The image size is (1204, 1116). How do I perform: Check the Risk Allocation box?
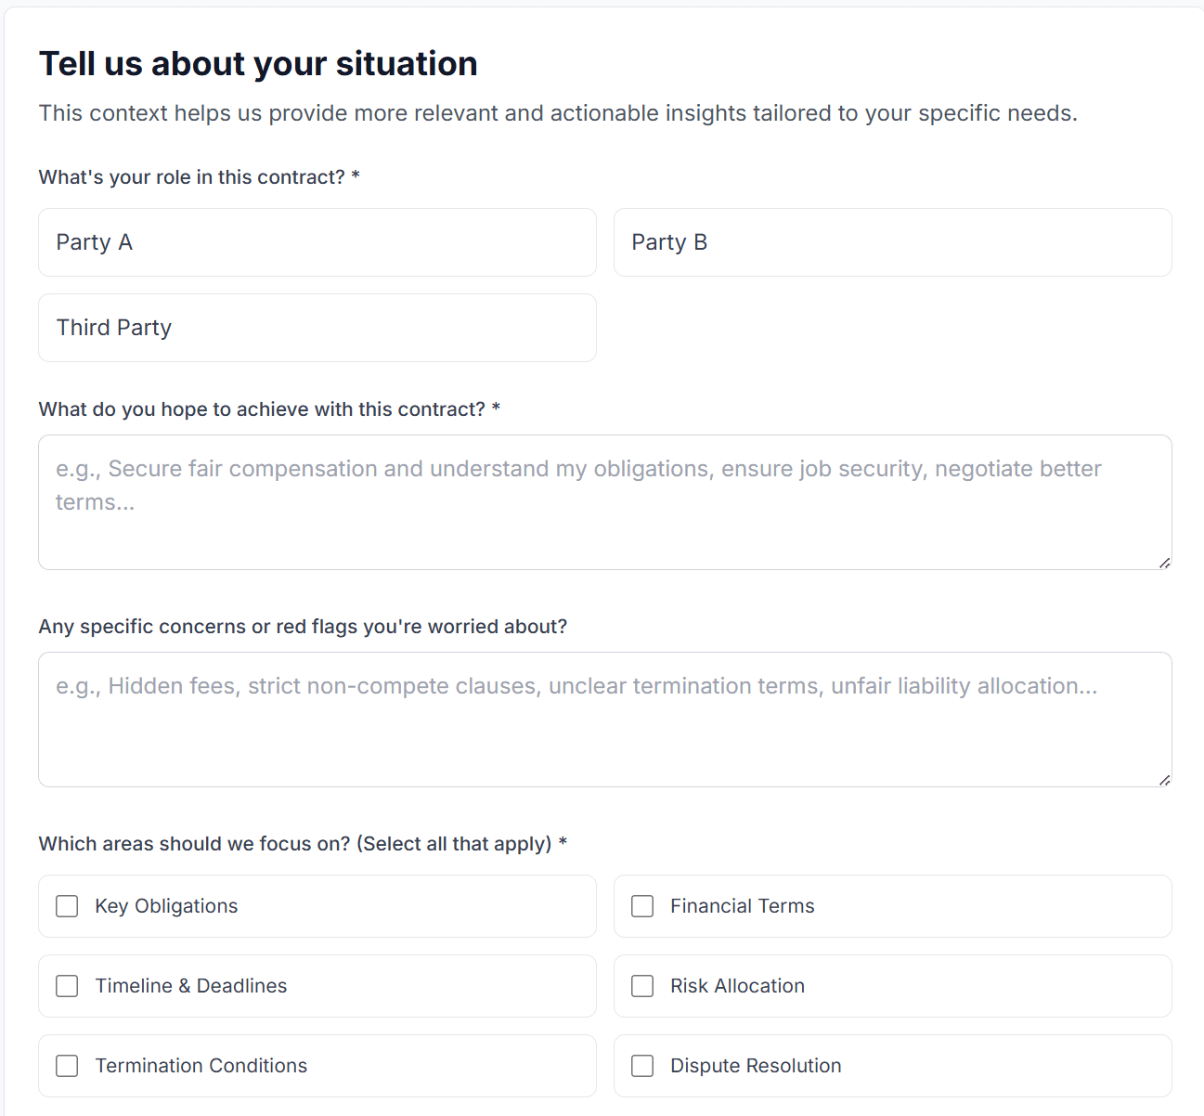click(641, 985)
